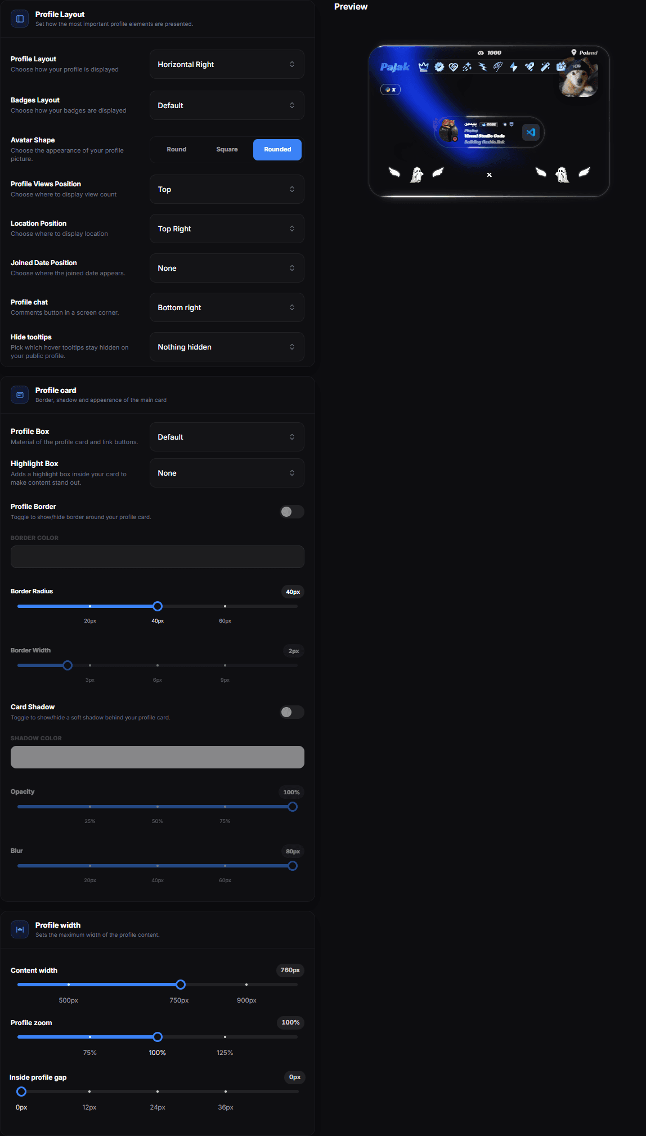This screenshot has width=646, height=1136.
Task: Click the solid lightning bolt badge
Action: [513, 67]
